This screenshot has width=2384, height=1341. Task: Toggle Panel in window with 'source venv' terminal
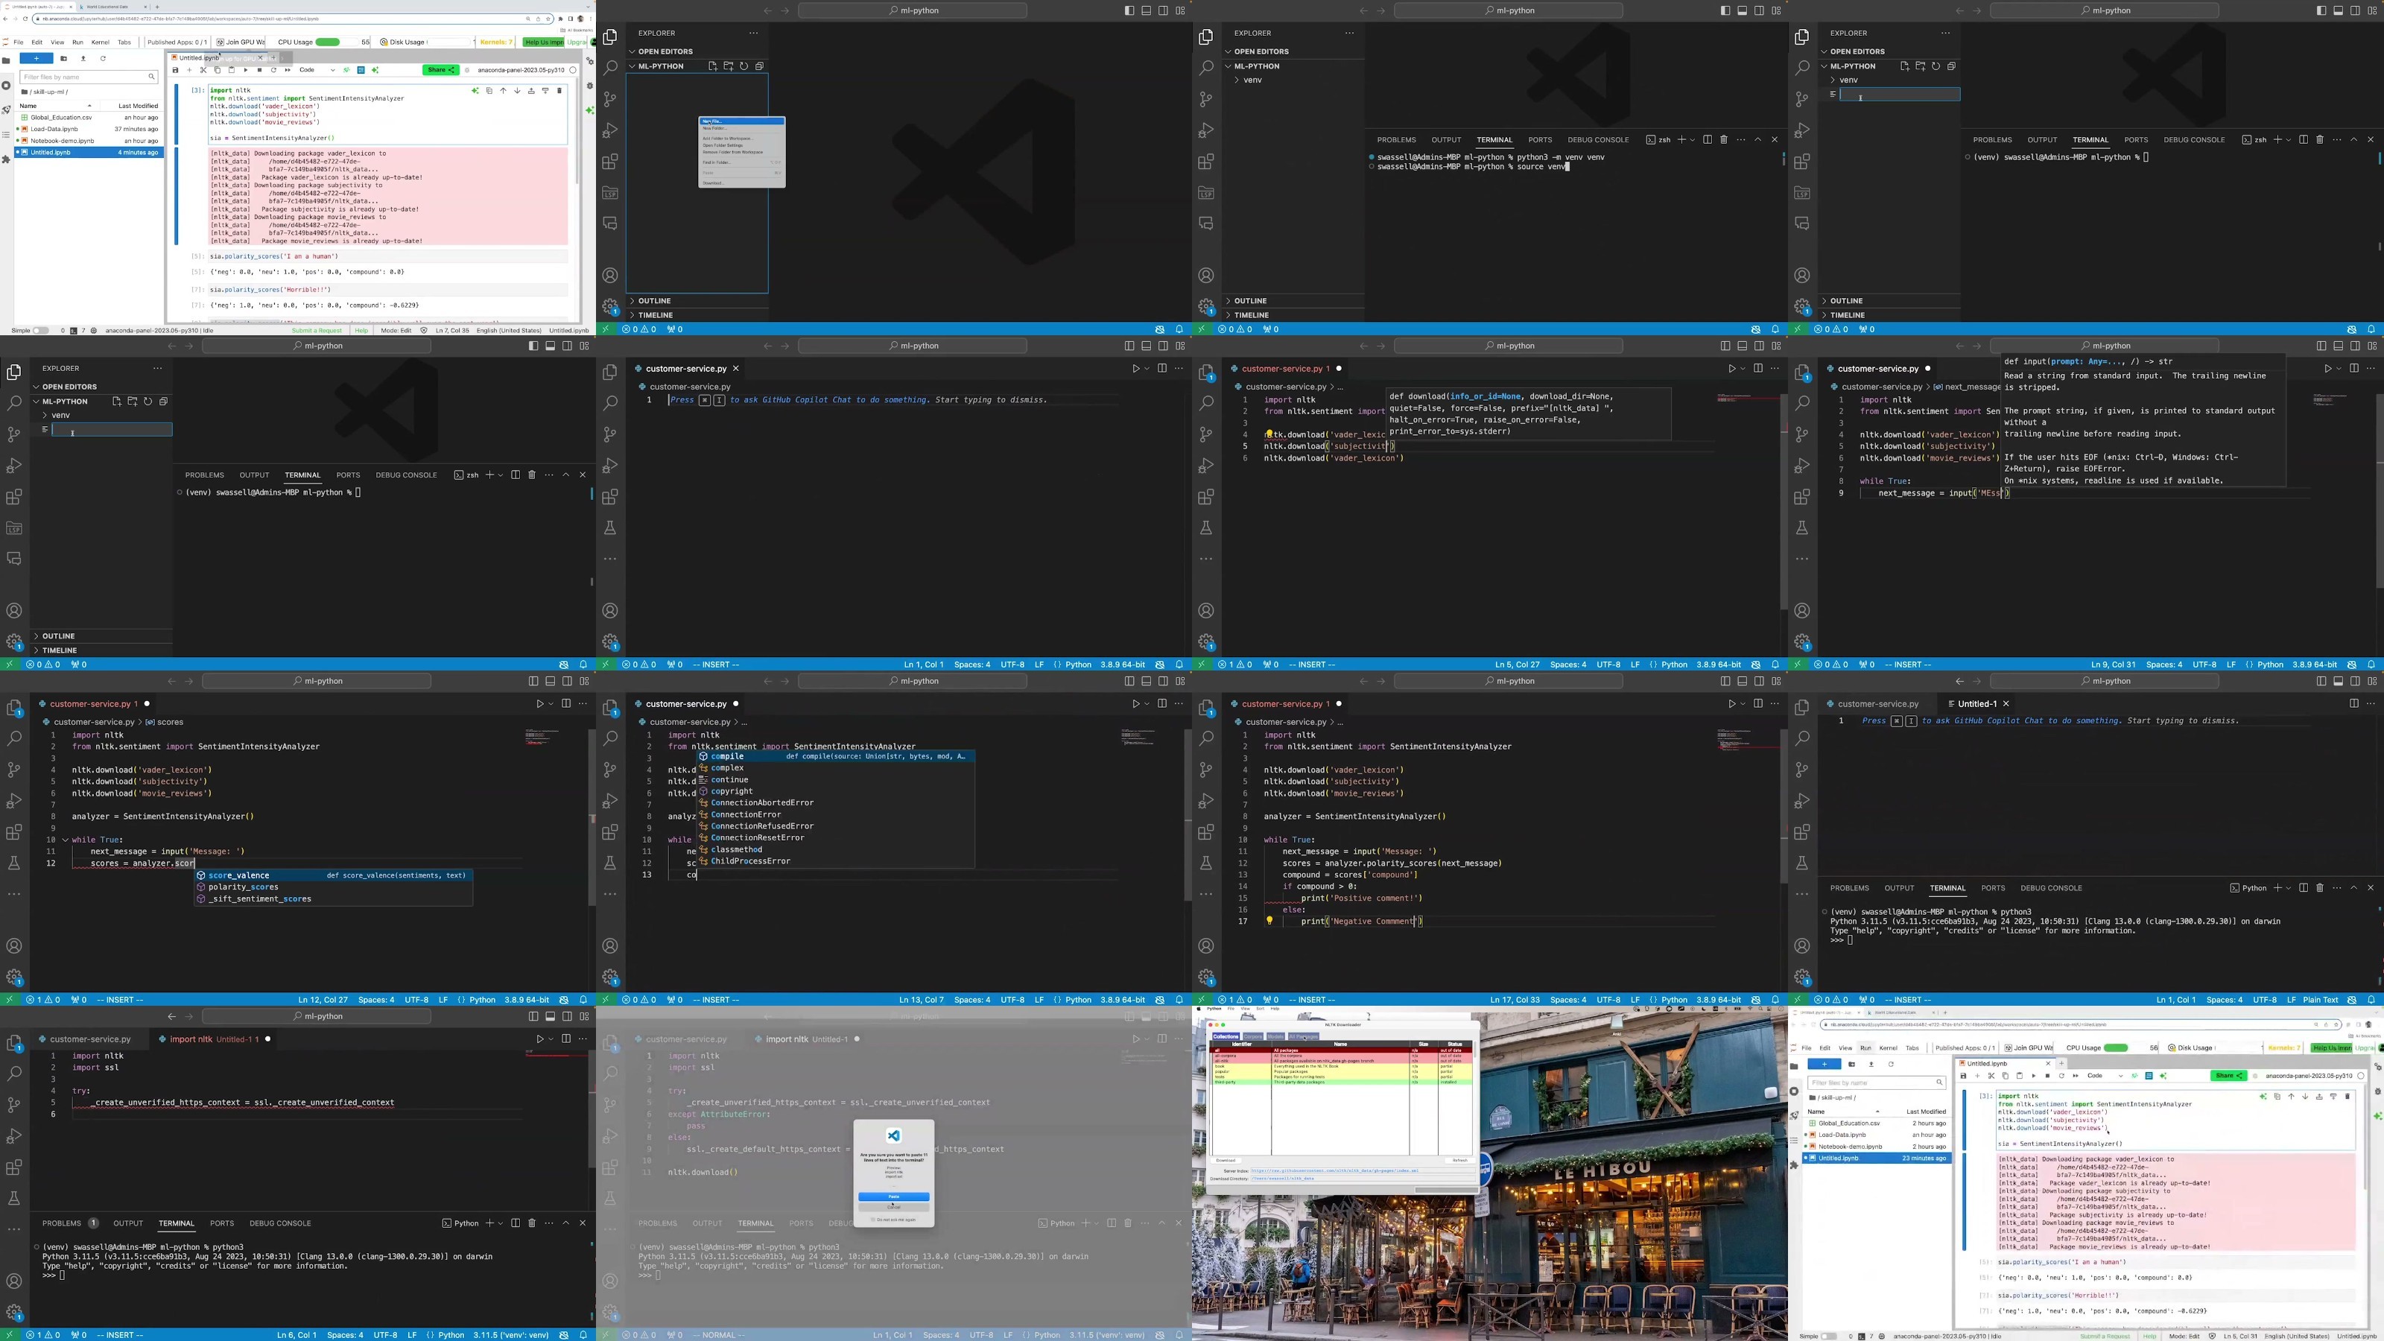[x=1742, y=11]
